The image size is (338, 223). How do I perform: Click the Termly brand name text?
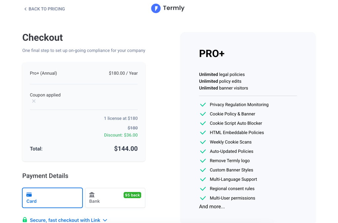(174, 8)
